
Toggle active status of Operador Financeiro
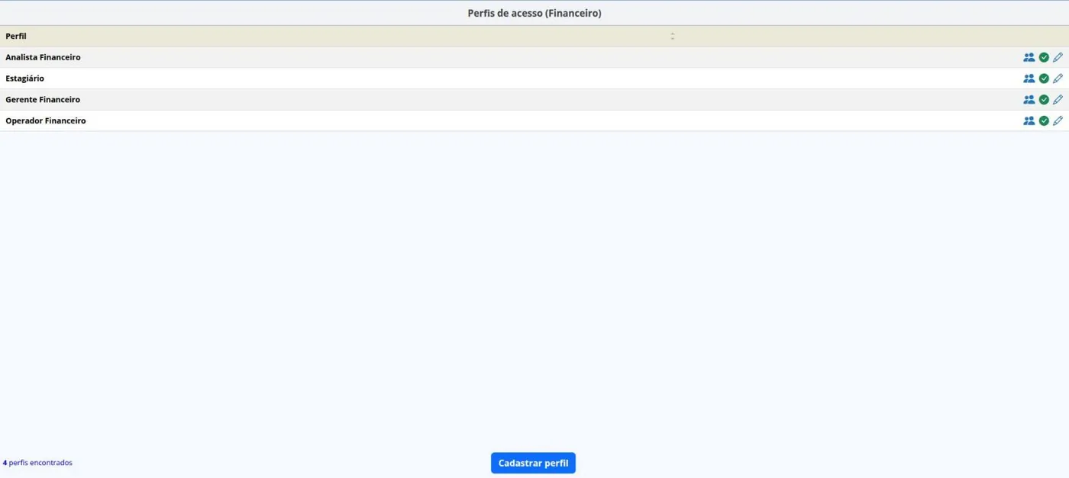click(x=1044, y=120)
